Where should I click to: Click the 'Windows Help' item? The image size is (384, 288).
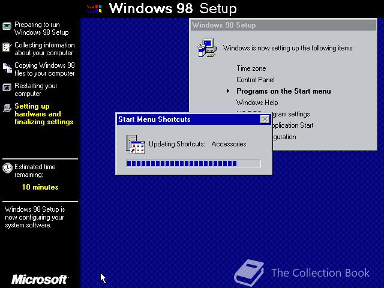pos(257,103)
